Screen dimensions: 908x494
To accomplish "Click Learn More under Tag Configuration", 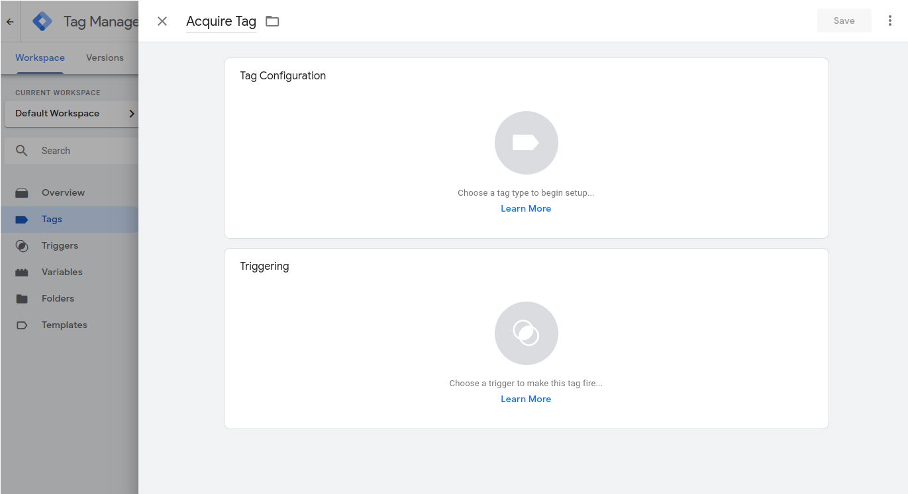I will tap(526, 208).
